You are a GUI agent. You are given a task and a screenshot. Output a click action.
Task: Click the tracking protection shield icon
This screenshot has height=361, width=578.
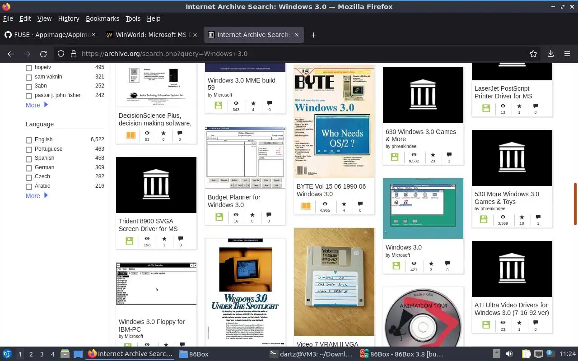[61, 54]
